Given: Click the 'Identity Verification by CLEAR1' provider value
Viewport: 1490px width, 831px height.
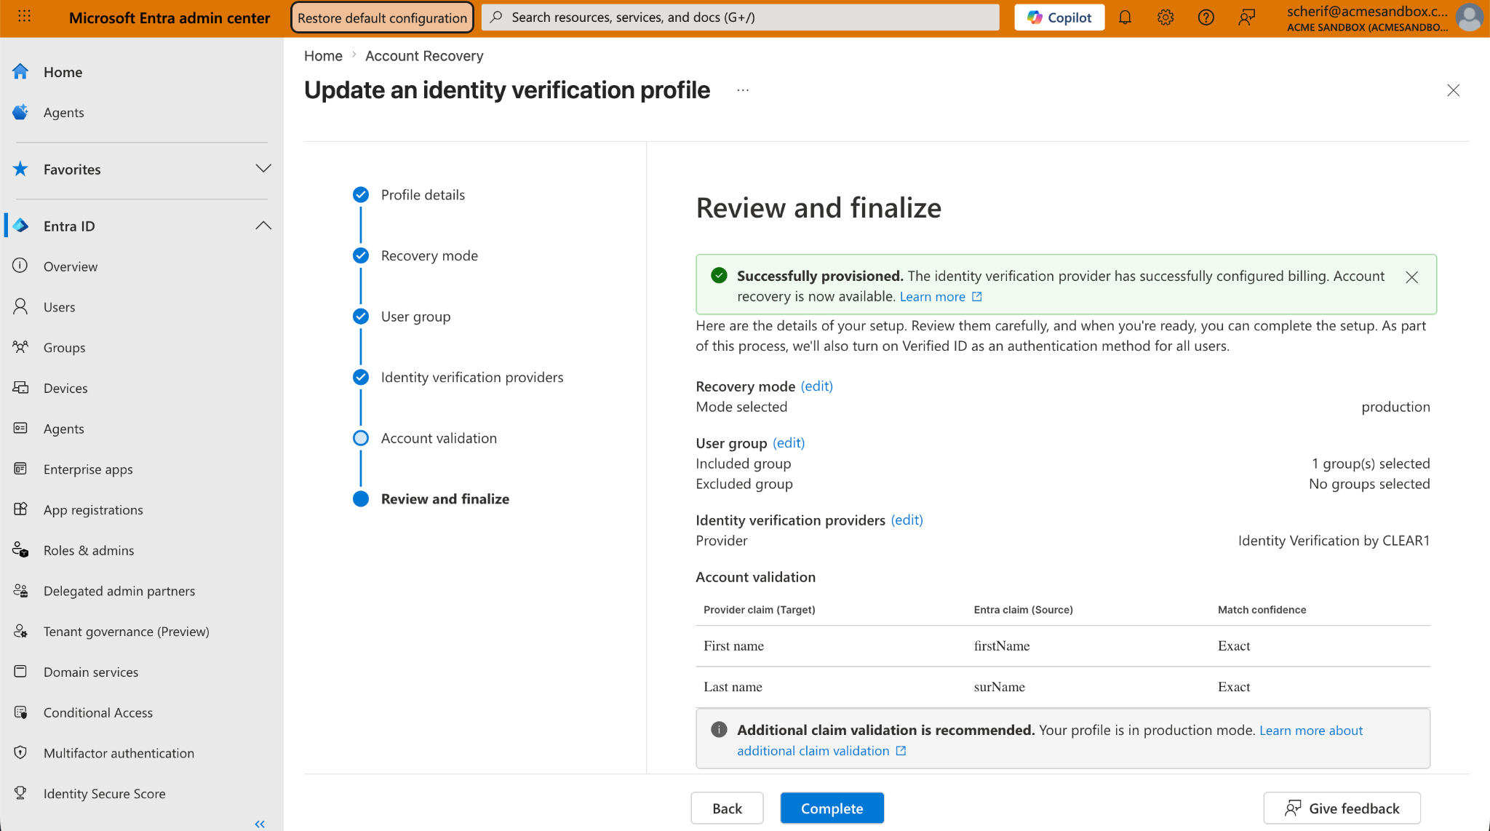Looking at the screenshot, I should point(1334,541).
